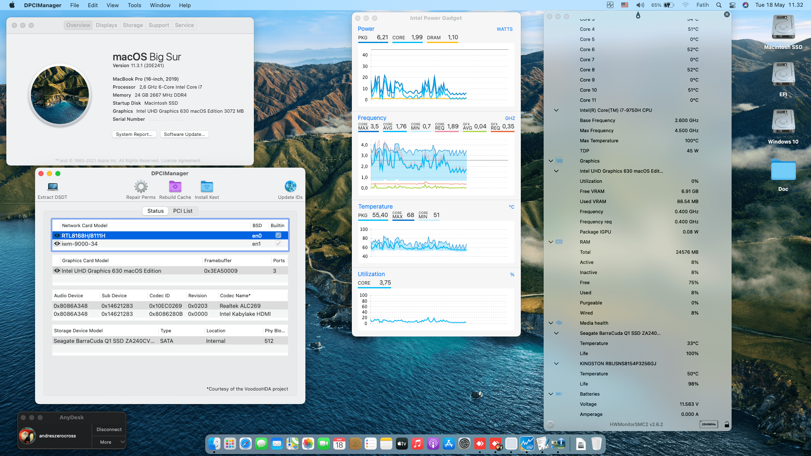Open the Doc folder on desktop
Screen dimensions: 811x456
point(783,175)
